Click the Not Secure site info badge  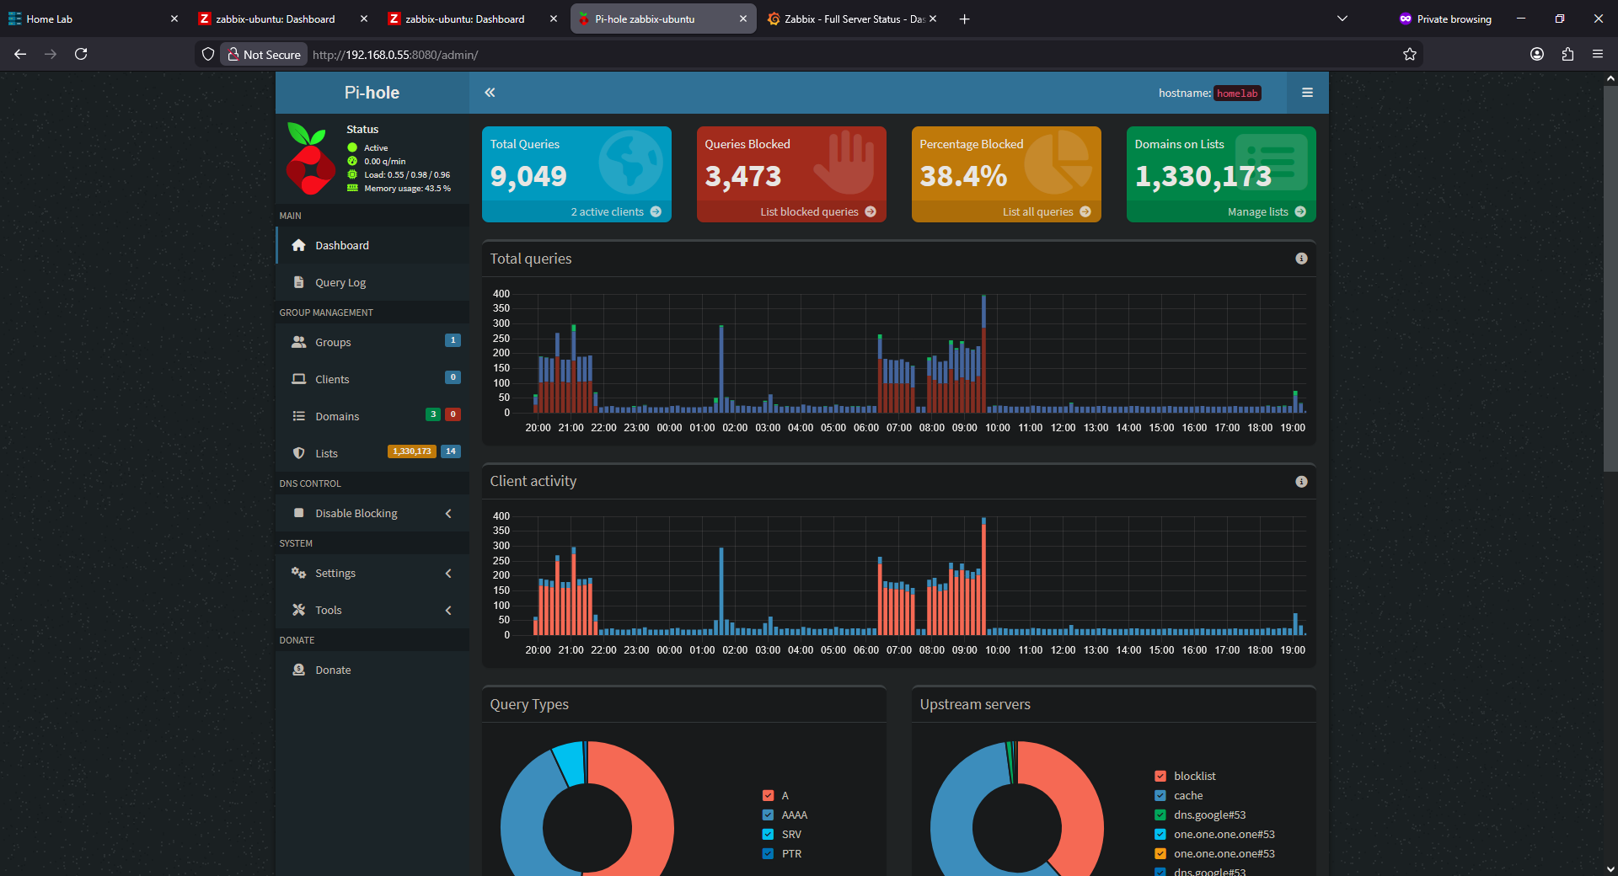tap(264, 54)
